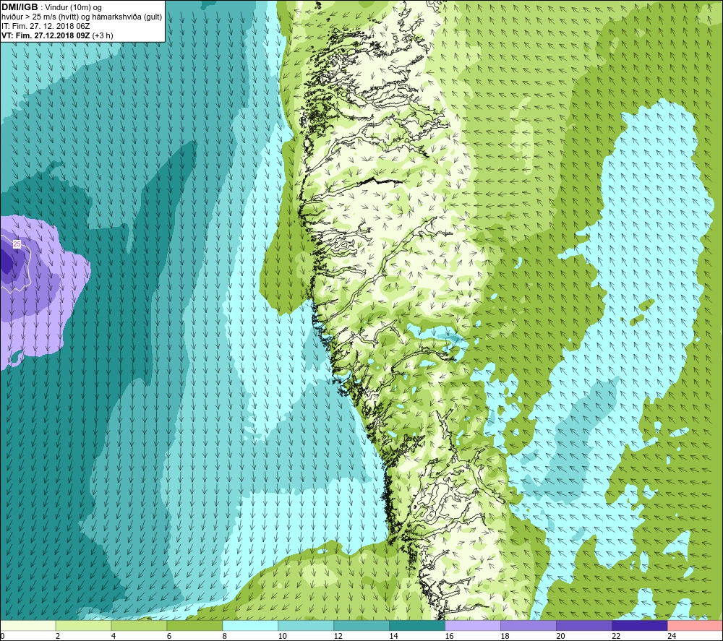Viewport: 723px width, 641px height.
Task: Click the turquoise 10–12 m/s legend swatch
Action: 306,626
